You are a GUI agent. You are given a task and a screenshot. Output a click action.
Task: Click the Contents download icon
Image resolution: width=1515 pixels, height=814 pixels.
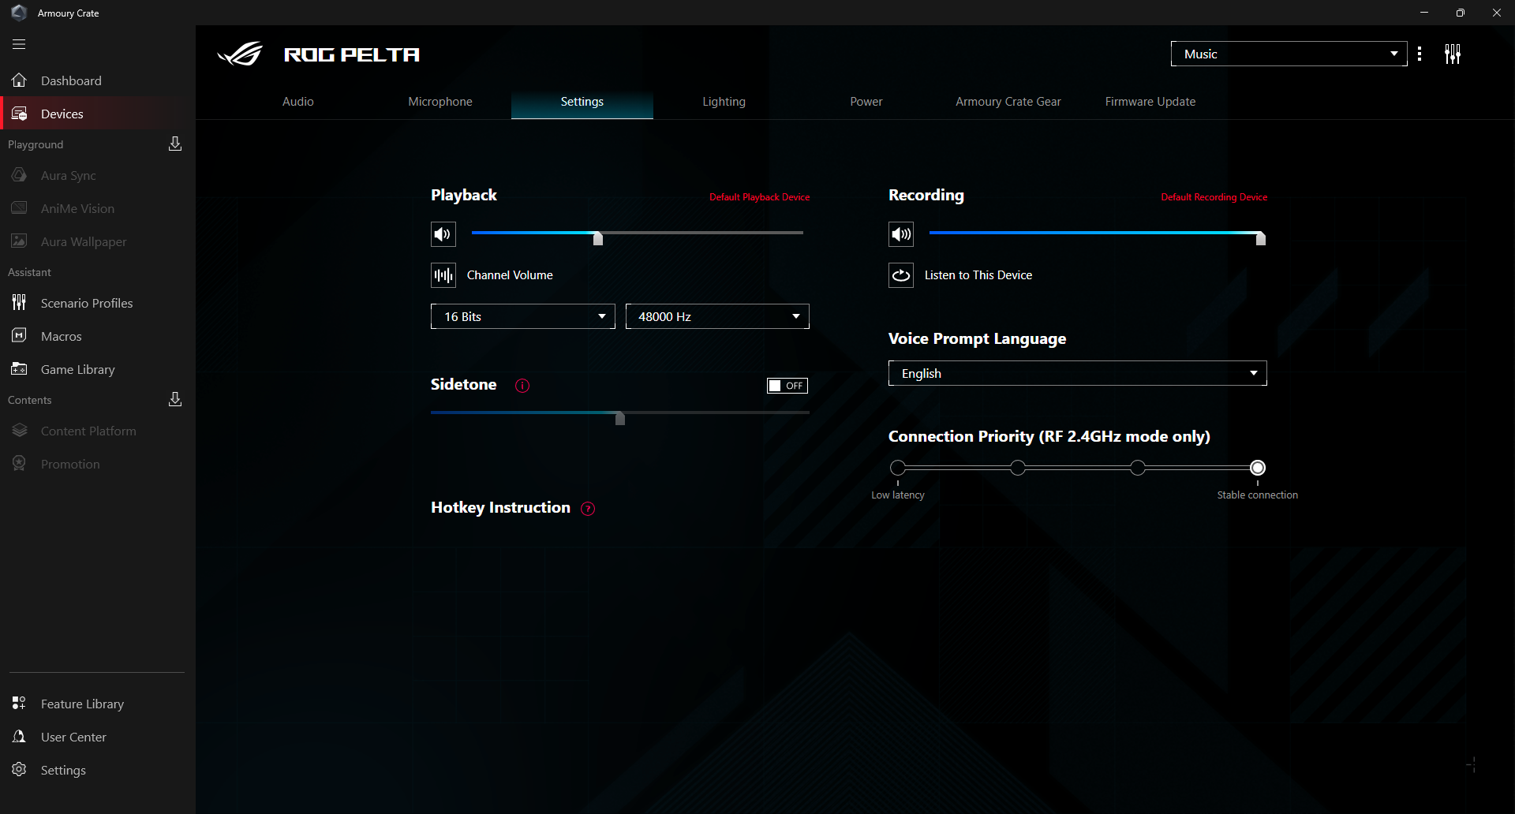coord(175,399)
